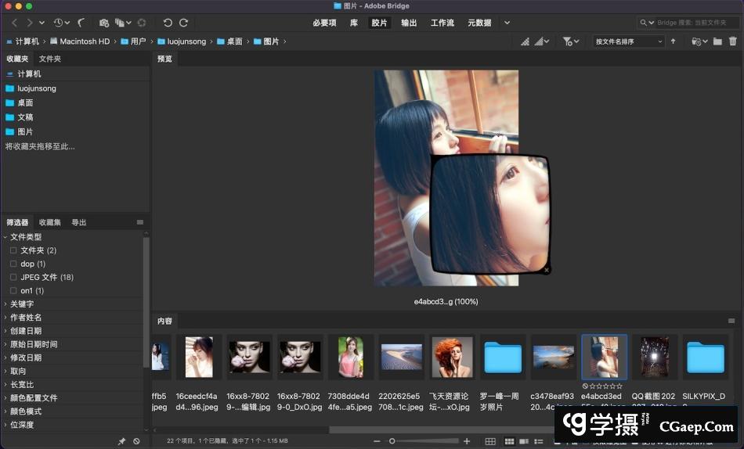Enable the 文件夹 filter checkbox
This screenshot has width=744, height=449.
click(13, 250)
